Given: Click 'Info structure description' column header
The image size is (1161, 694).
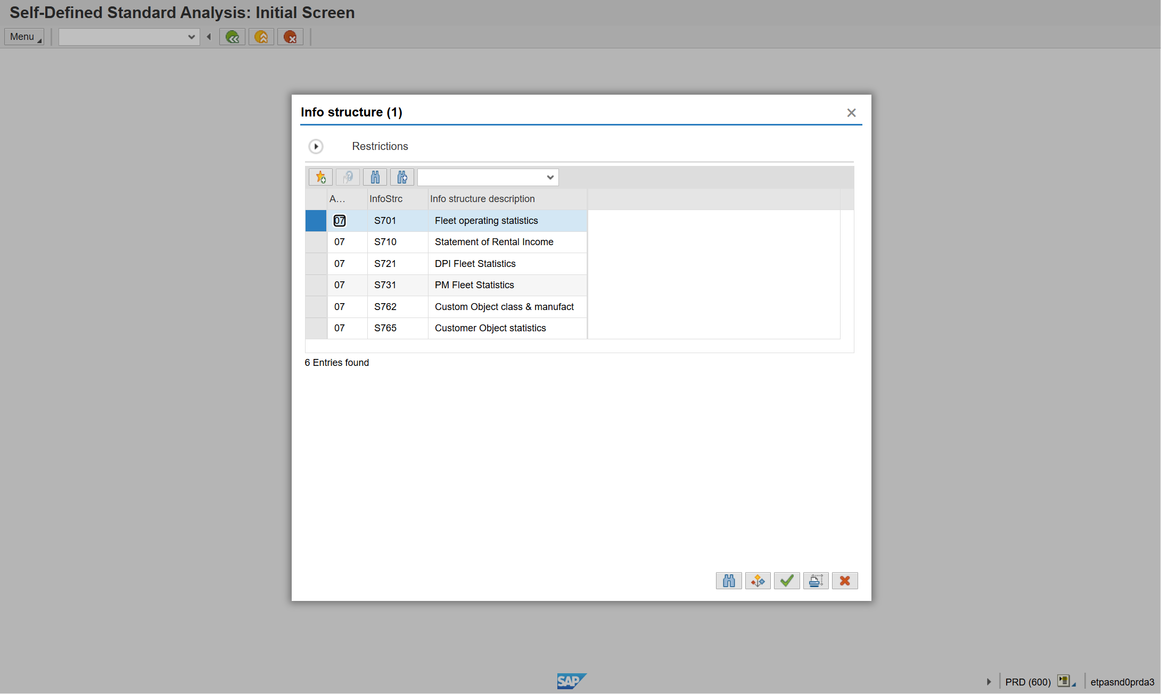Looking at the screenshot, I should [508, 199].
